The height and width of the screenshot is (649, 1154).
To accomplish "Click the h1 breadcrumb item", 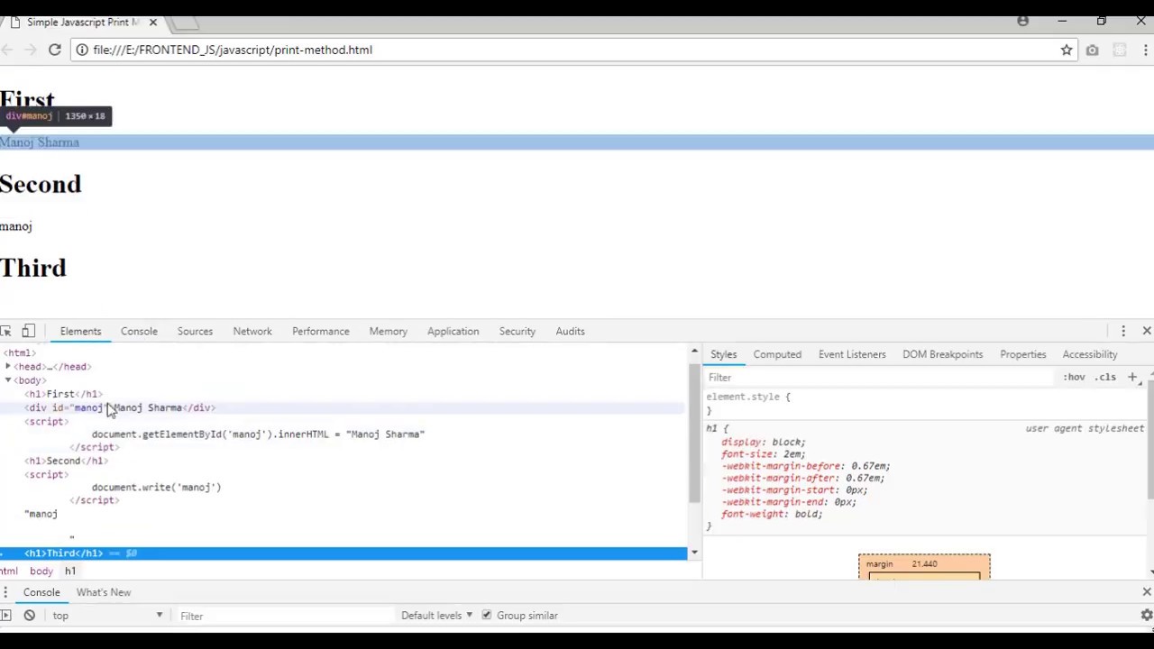I will pos(69,571).
